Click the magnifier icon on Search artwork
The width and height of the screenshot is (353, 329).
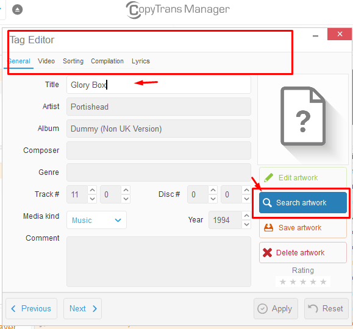[x=267, y=202]
